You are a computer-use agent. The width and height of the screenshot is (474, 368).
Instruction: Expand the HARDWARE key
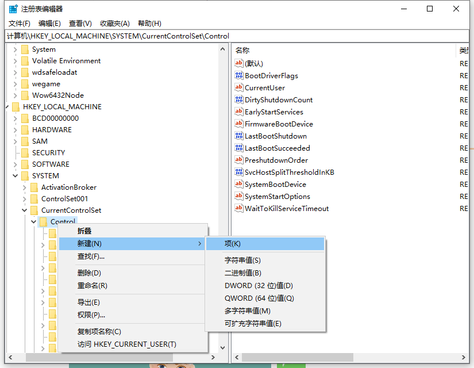pyautogui.click(x=15, y=130)
